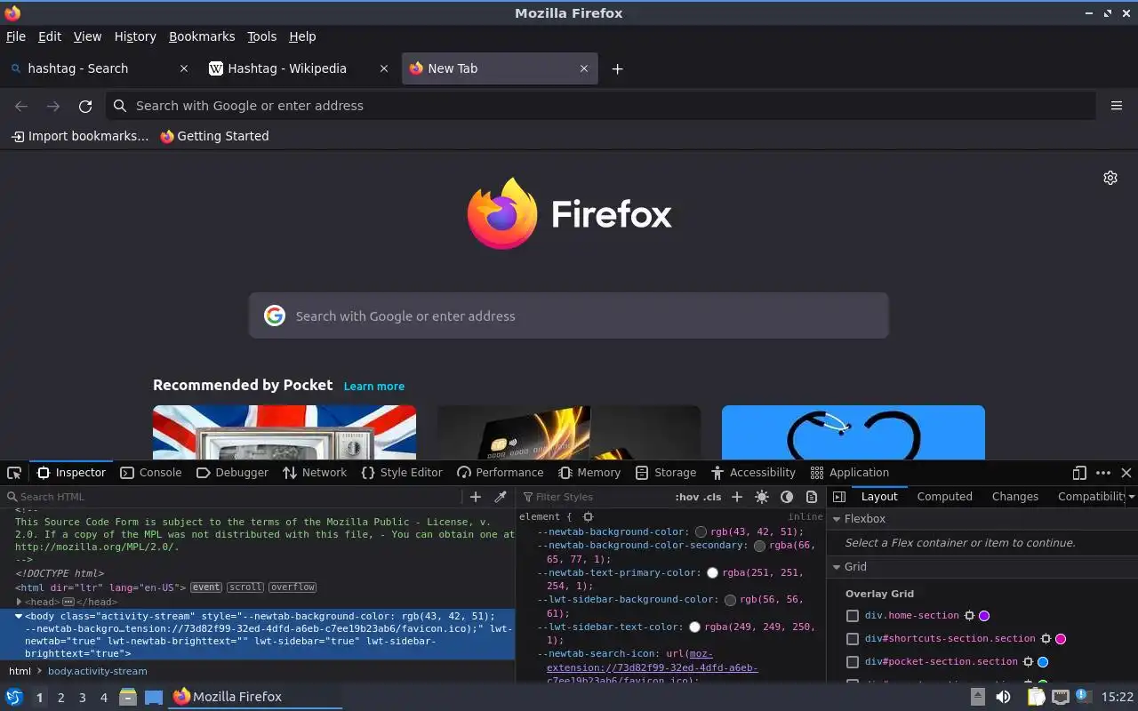This screenshot has height=711, width=1138.
Task: Open the DevTools three-dots customize menu
Action: (x=1103, y=473)
